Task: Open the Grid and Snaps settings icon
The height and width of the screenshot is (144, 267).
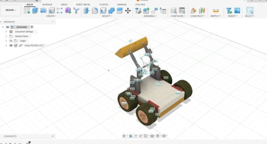Action: (x=158, y=136)
